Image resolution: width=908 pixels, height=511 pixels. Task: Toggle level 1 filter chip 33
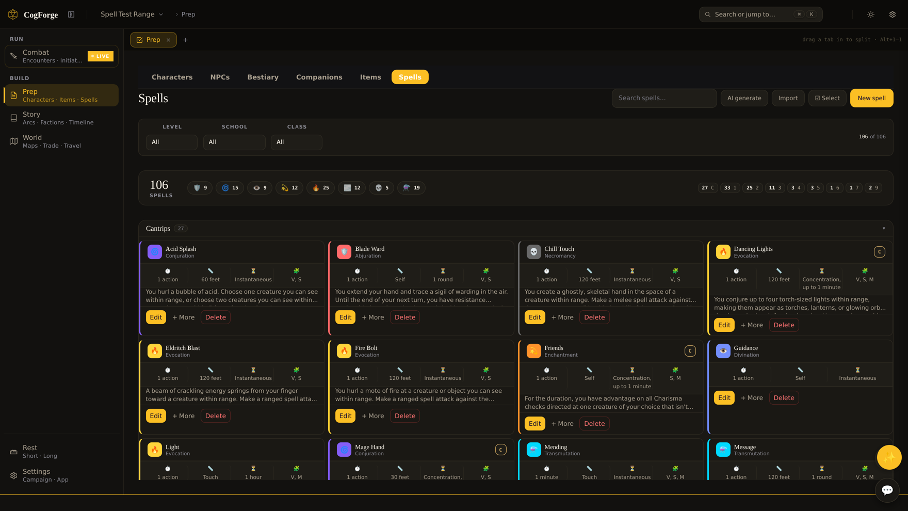[730, 188]
